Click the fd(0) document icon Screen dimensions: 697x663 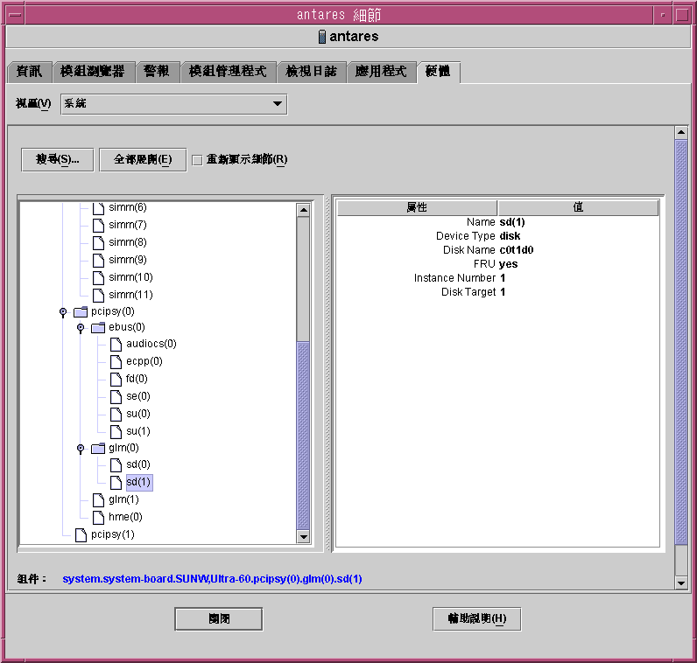coord(116,380)
